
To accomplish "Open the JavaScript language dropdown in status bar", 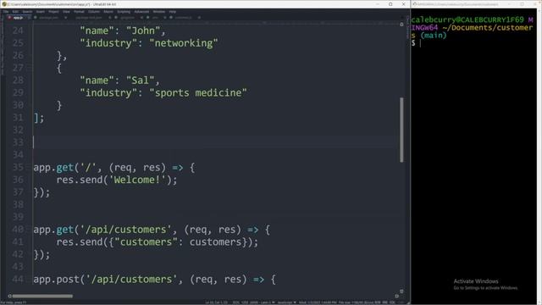I will (x=287, y=302).
